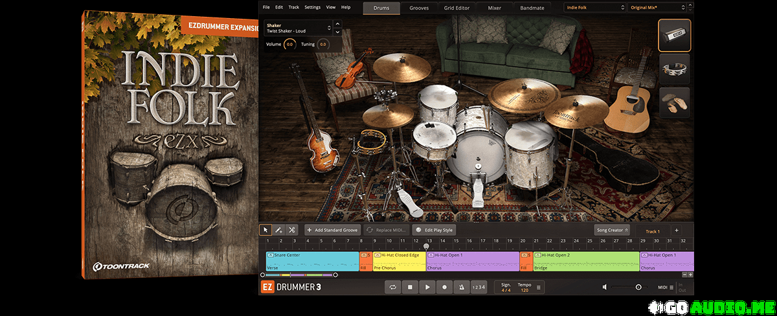Image resolution: width=777 pixels, height=316 pixels.
Task: Toggle the metronome
Action: pyautogui.click(x=461, y=287)
